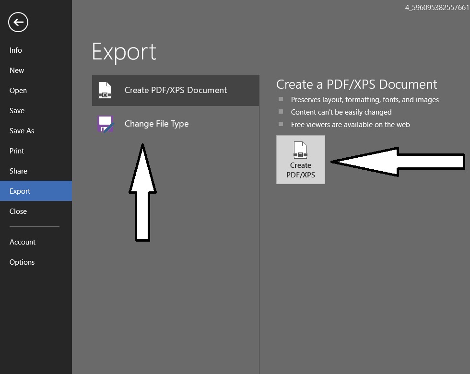Choose Save in the sidebar
Viewport: 470px width, 374px height.
click(17, 111)
